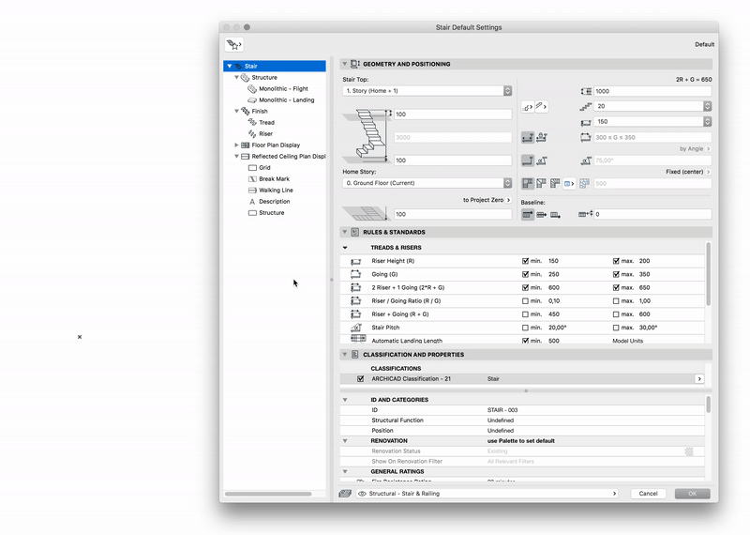The width and height of the screenshot is (750, 535).
Task: Select Tread in the Finish tree
Action: [x=266, y=122]
